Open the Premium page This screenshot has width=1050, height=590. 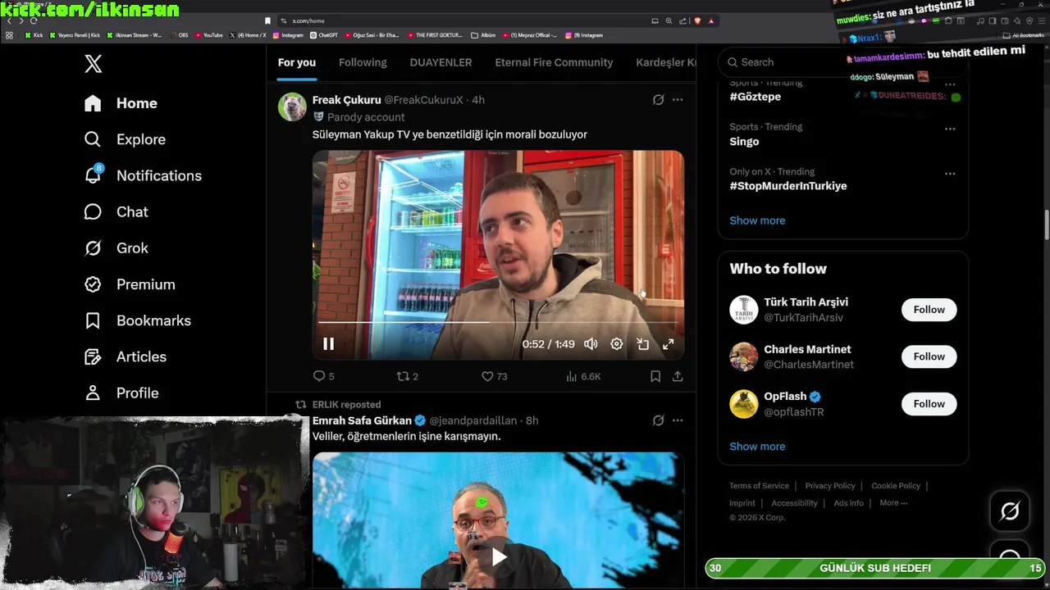[x=130, y=284]
